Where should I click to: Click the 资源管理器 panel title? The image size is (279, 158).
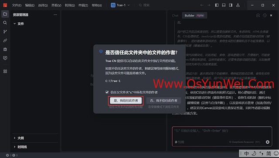[20, 15]
